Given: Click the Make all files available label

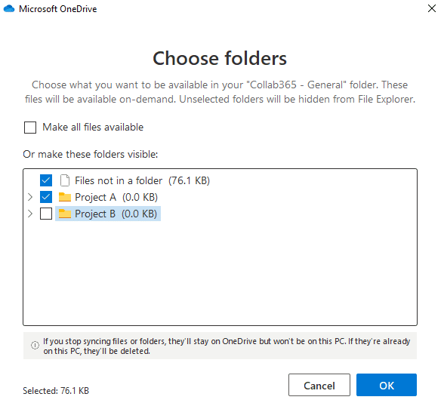Looking at the screenshot, I should coord(93,128).
